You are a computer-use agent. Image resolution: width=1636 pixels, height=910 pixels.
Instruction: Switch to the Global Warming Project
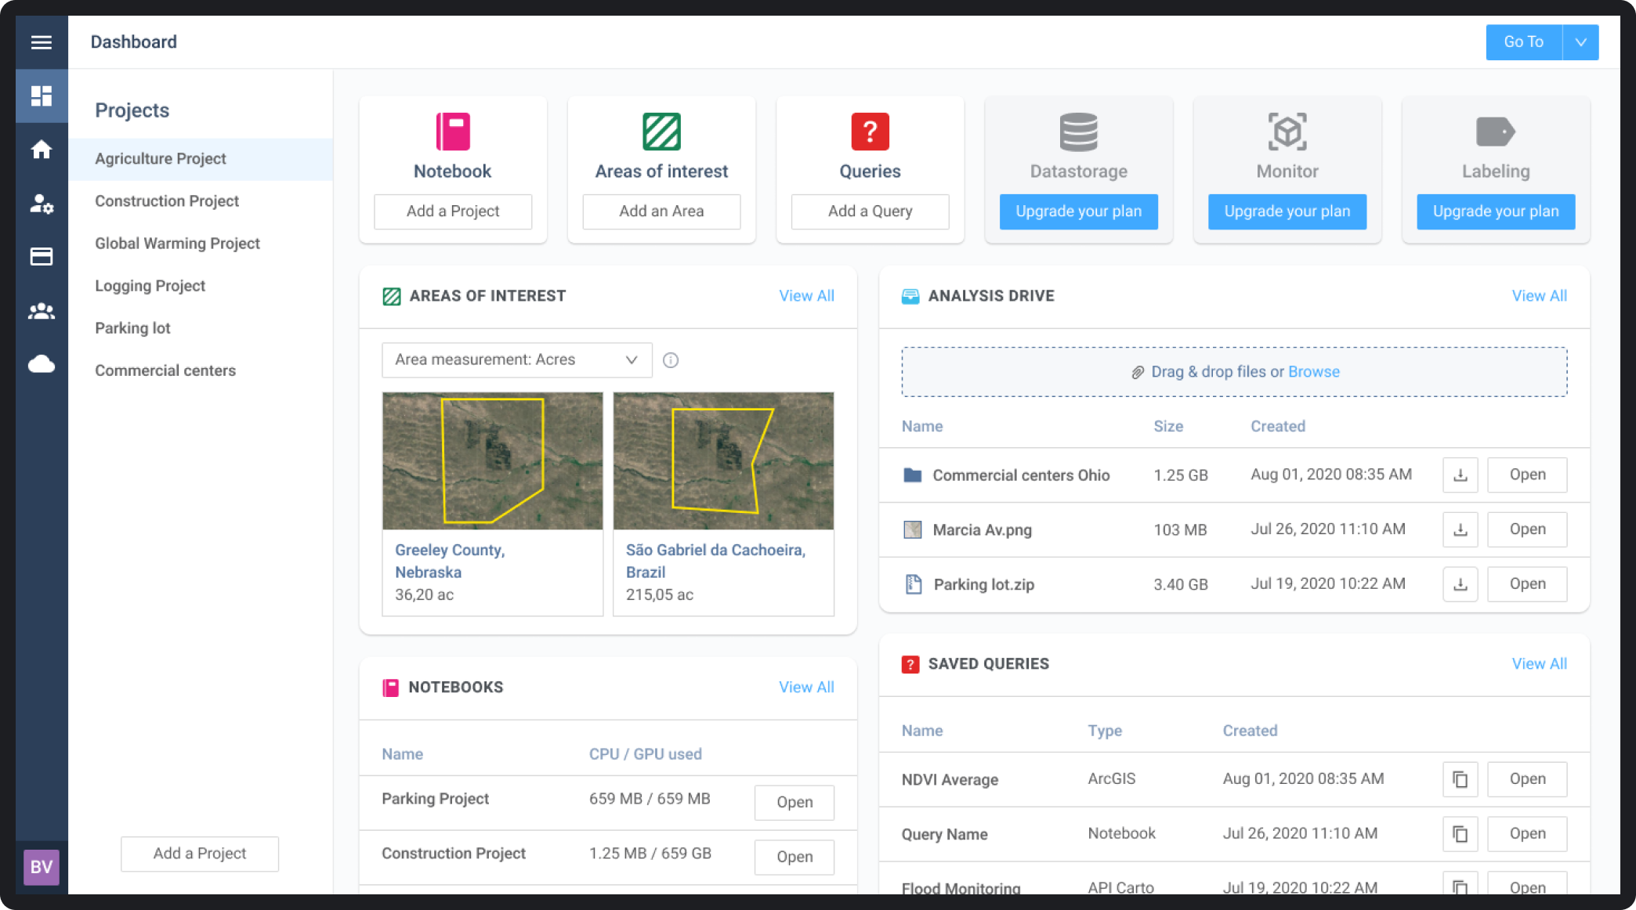click(x=177, y=244)
